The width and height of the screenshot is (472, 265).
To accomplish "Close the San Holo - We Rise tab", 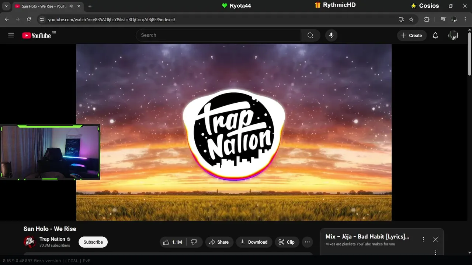I will [79, 6].
